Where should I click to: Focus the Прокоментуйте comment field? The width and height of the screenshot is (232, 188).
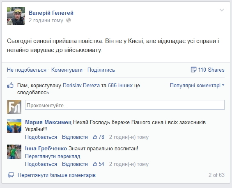[125, 105]
